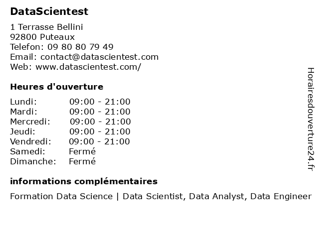Click phone number 09 80 80 79 49

80,47
